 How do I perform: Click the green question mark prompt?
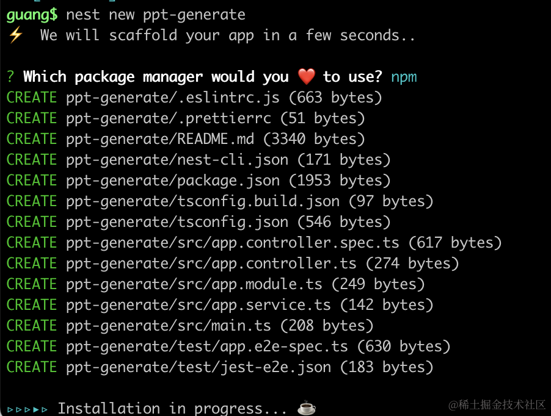[x=10, y=77]
